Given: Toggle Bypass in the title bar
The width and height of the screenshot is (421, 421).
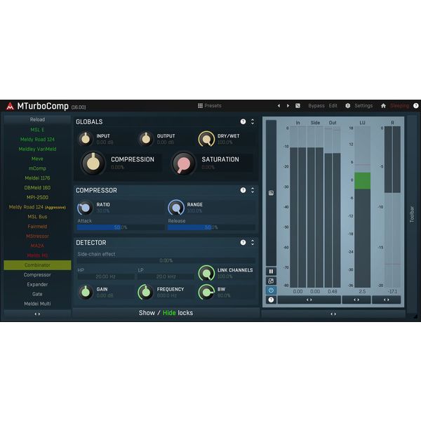Looking at the screenshot, I should pyautogui.click(x=316, y=106).
